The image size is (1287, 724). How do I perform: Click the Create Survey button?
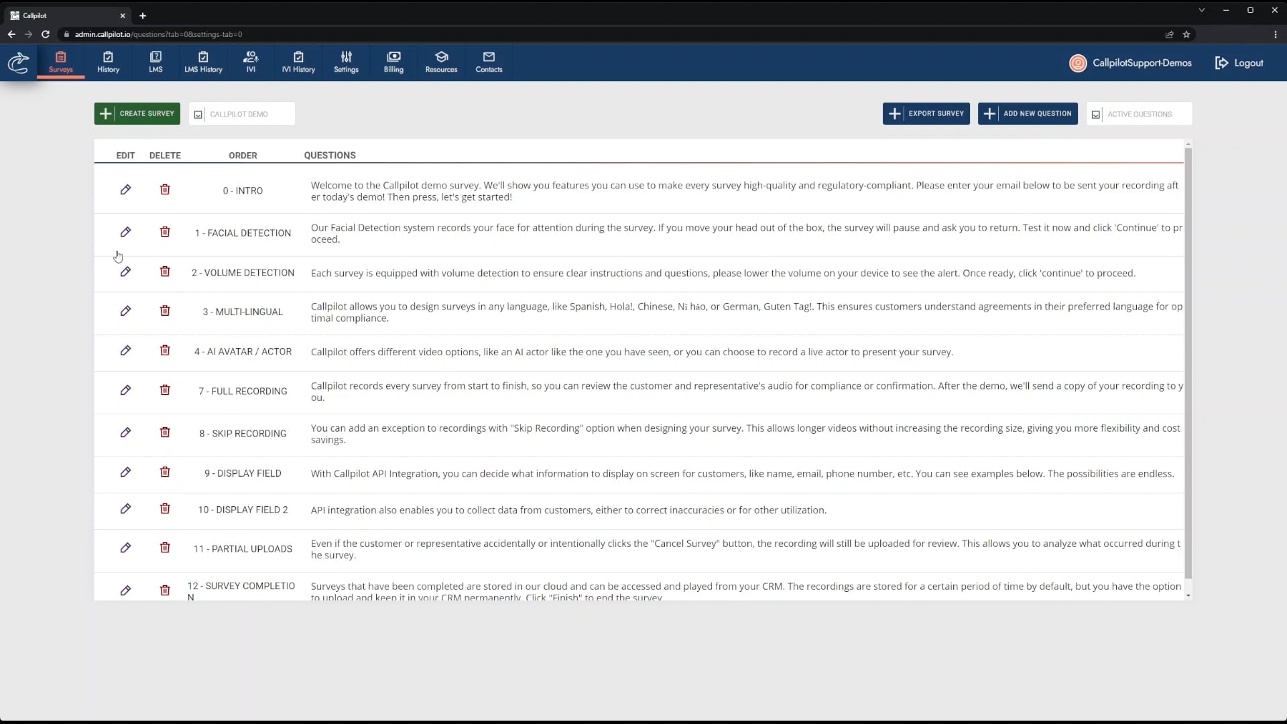click(137, 113)
